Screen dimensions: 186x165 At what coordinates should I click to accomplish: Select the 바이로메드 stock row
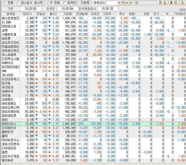[x=94, y=103]
